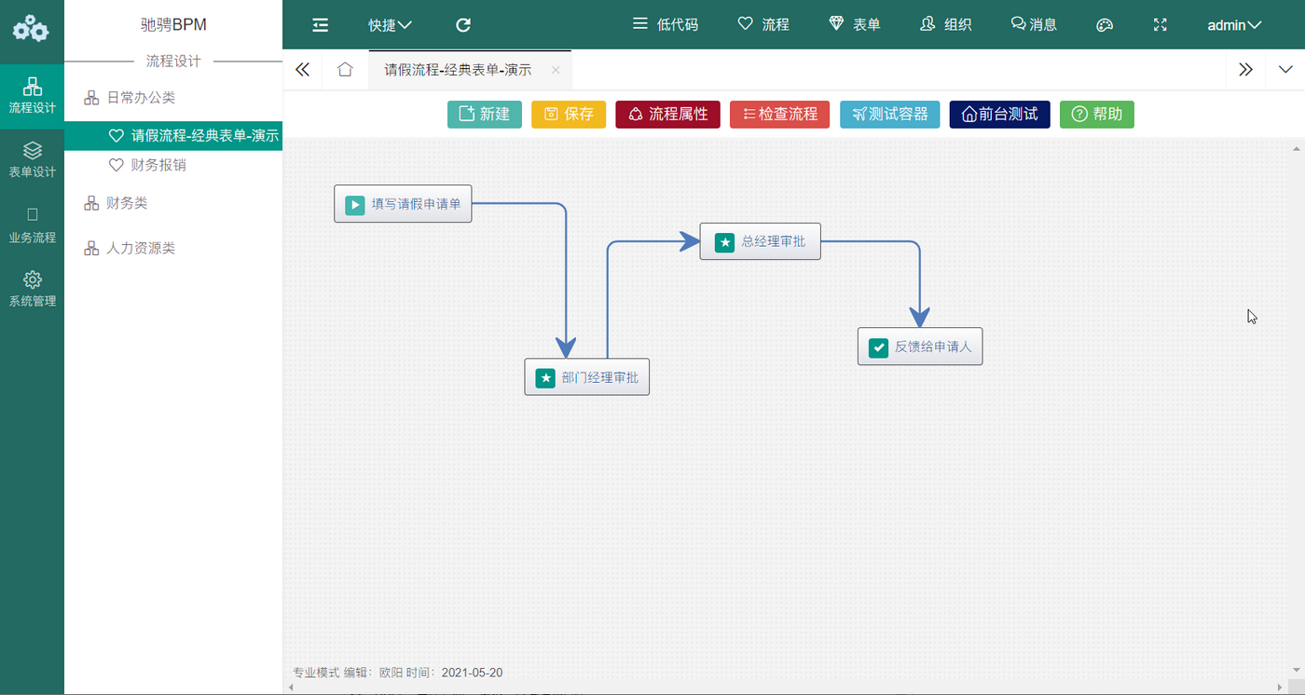Click the double-left arrow tab scroller
The width and height of the screenshot is (1305, 695).
click(x=302, y=70)
